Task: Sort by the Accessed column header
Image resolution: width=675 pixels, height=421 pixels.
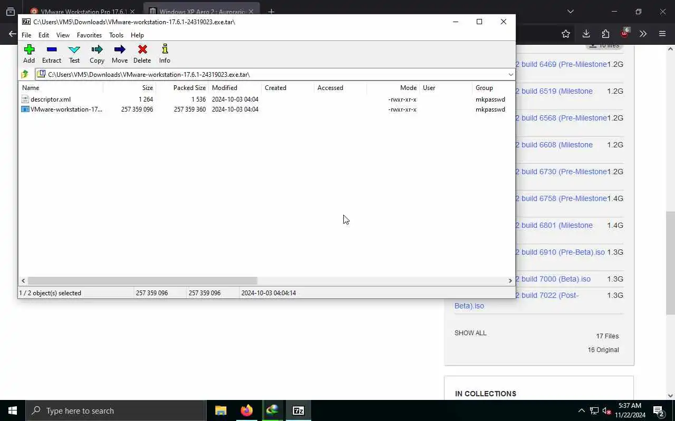Action: point(341,88)
